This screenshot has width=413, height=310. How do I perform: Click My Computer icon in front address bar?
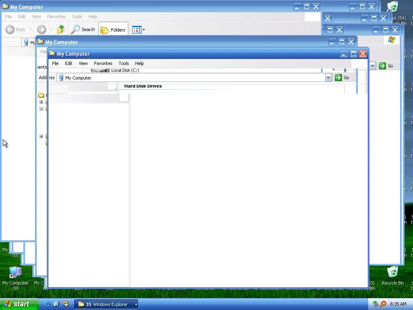click(x=61, y=77)
